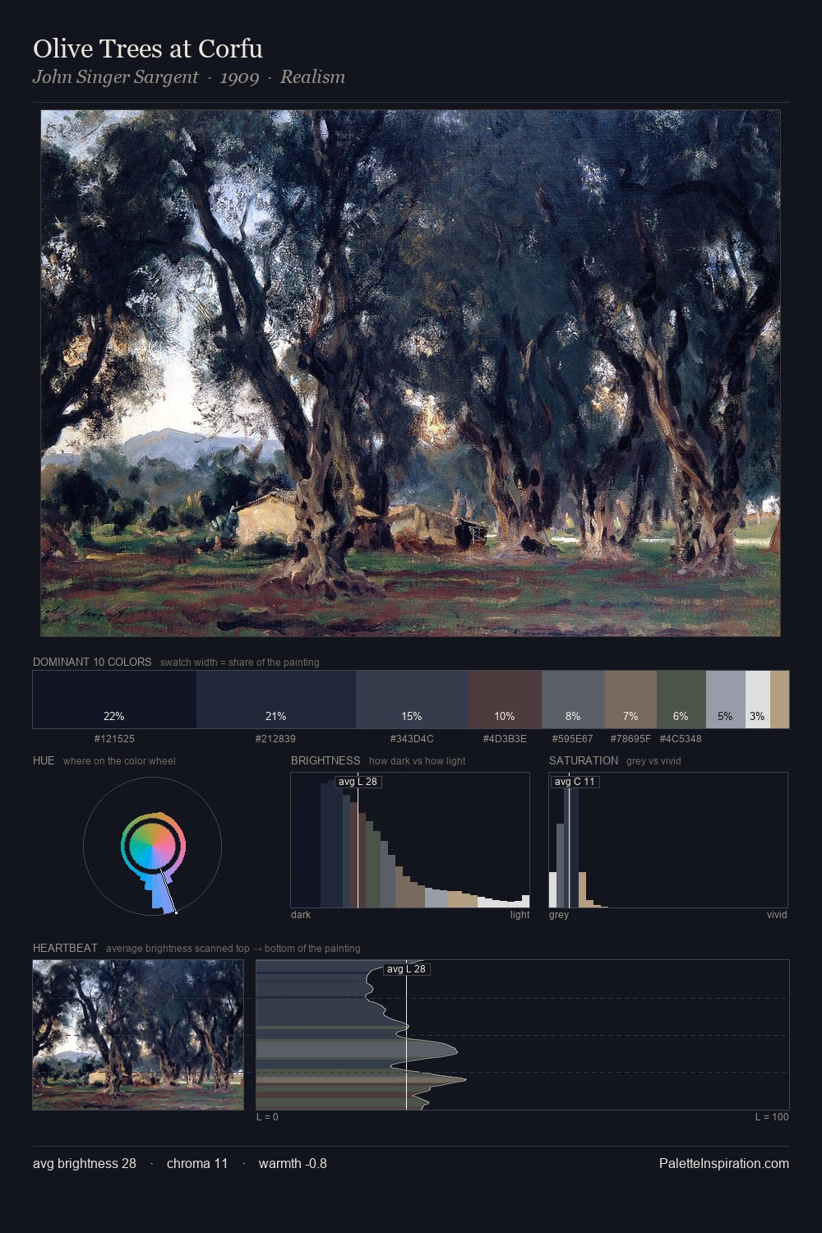The width and height of the screenshot is (822, 1233).
Task: Pick the 15% swatch #343D4C
Action: point(412,700)
